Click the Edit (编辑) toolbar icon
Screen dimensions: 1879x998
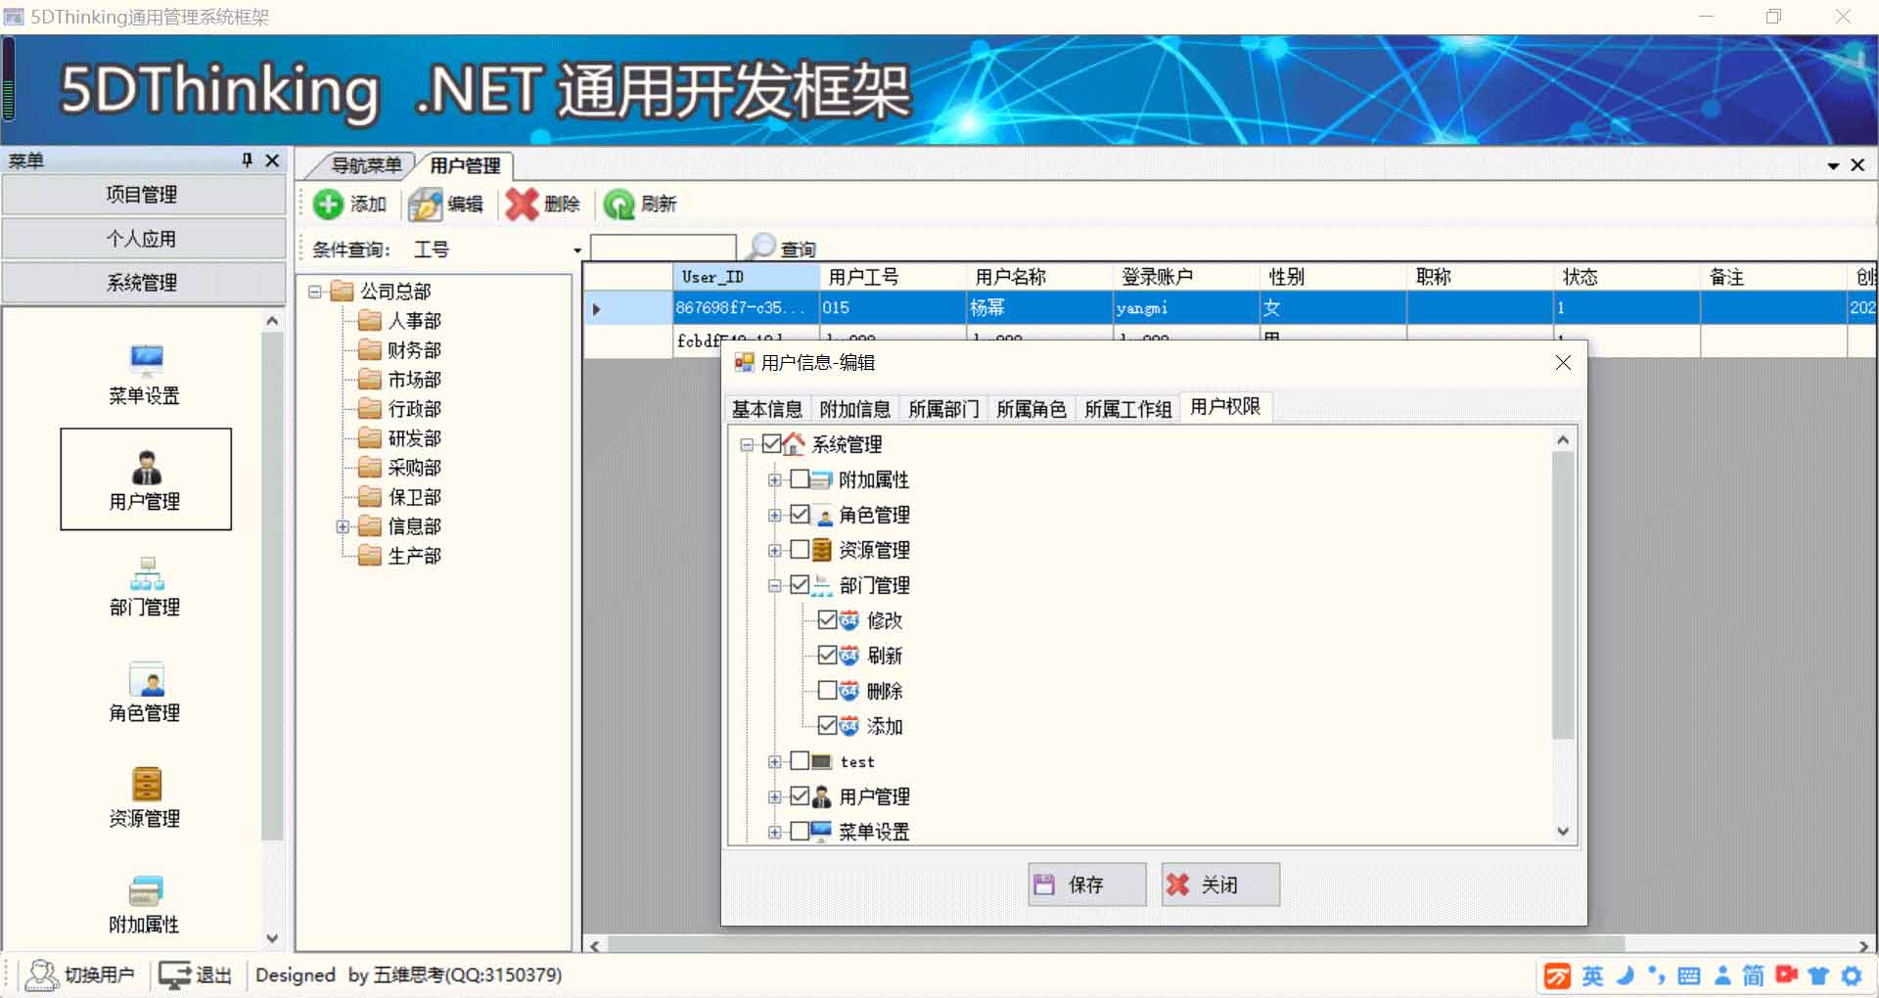coord(425,204)
